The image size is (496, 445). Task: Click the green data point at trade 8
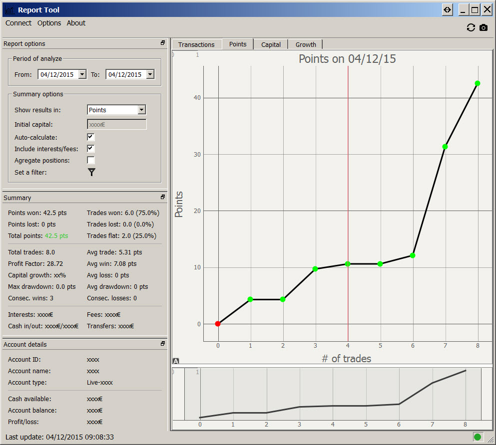[x=478, y=83]
